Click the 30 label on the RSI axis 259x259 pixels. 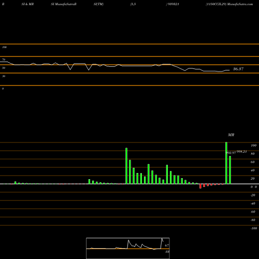coord(4,76)
